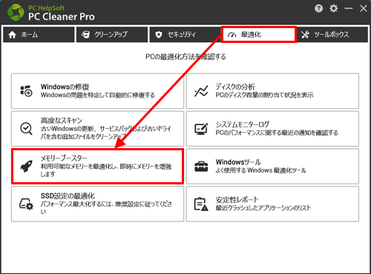The height and width of the screenshot is (274, 371).
Task: Click the wrench icon in ツールボックス tab
Action: point(305,35)
